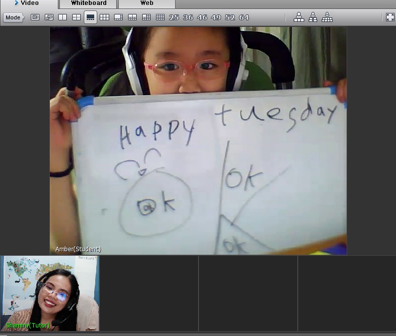Screen dimensions: 396x336
Task: Open the Web tab
Action: point(147,3)
